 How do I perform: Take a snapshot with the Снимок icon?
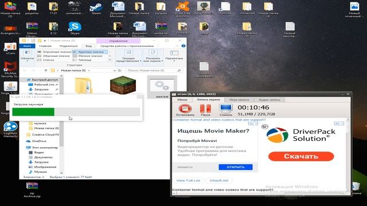pyautogui.click(x=225, y=110)
